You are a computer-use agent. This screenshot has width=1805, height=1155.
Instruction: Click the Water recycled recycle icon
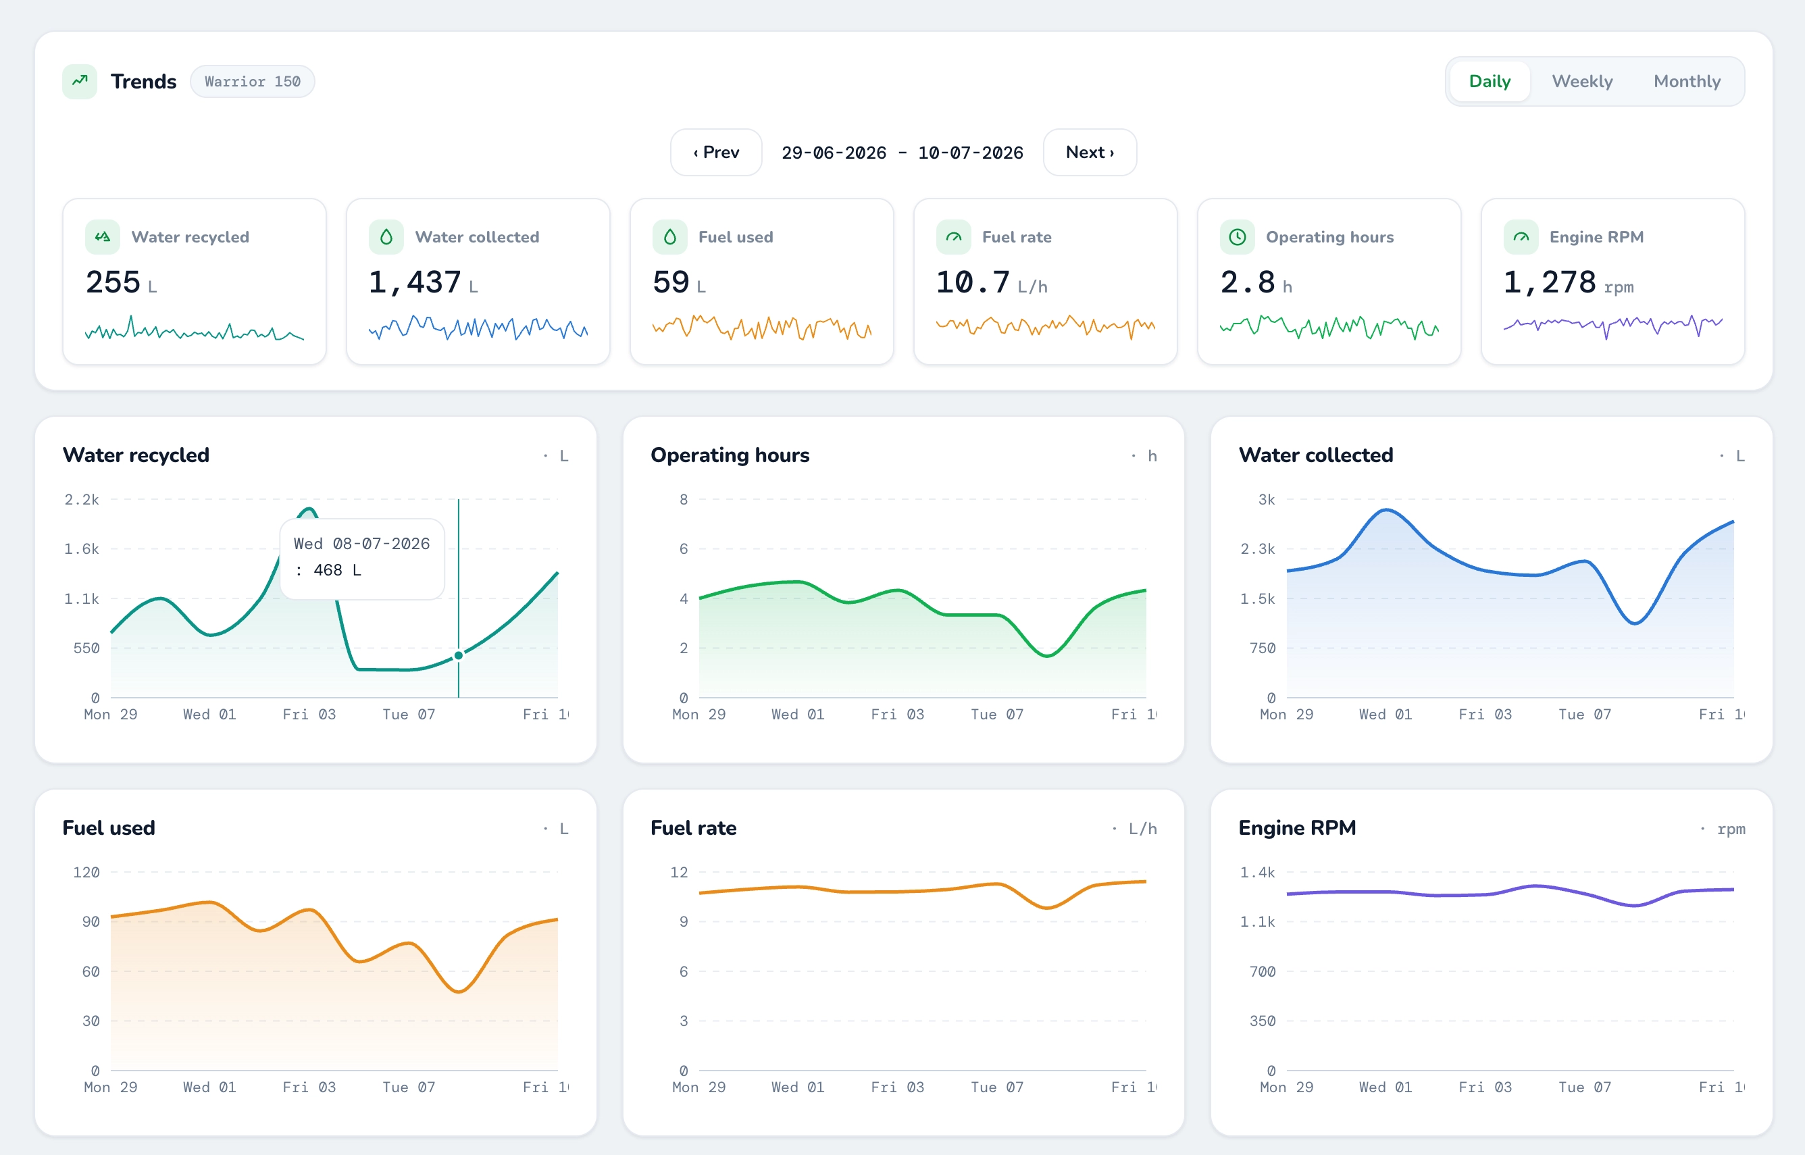tap(103, 237)
